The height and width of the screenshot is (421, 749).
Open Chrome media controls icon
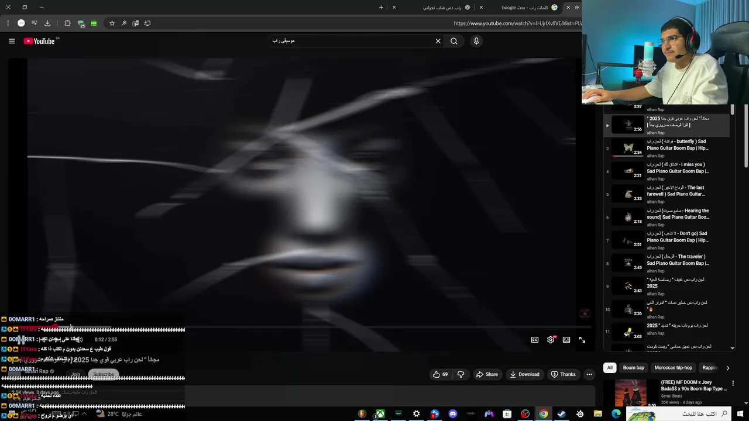click(35, 23)
